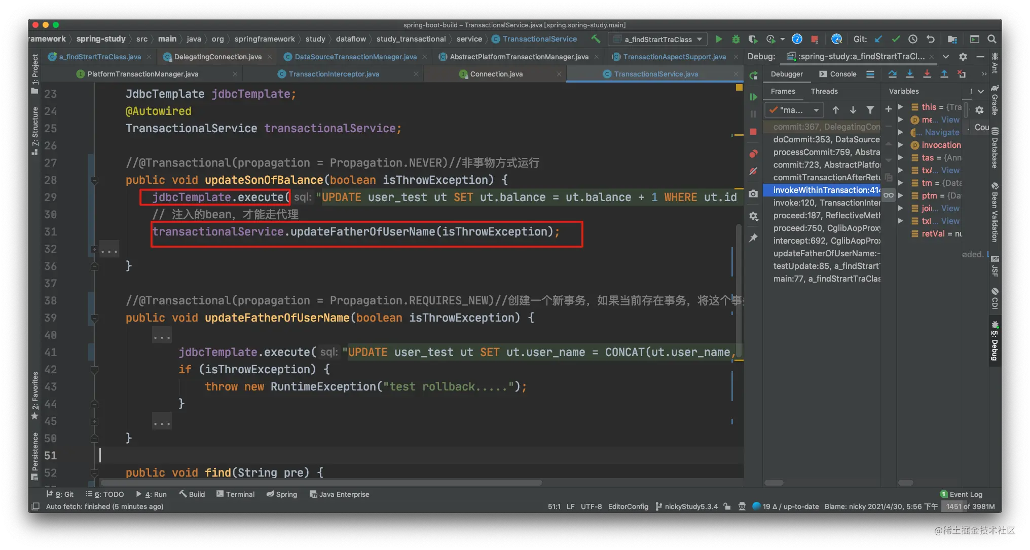This screenshot has height=550, width=1030.
Task: Click the nickyStudy5.3.4 Git branch widget
Action: click(x=686, y=506)
